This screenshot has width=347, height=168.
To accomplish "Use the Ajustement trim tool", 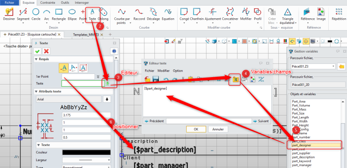I will tap(213, 14).
